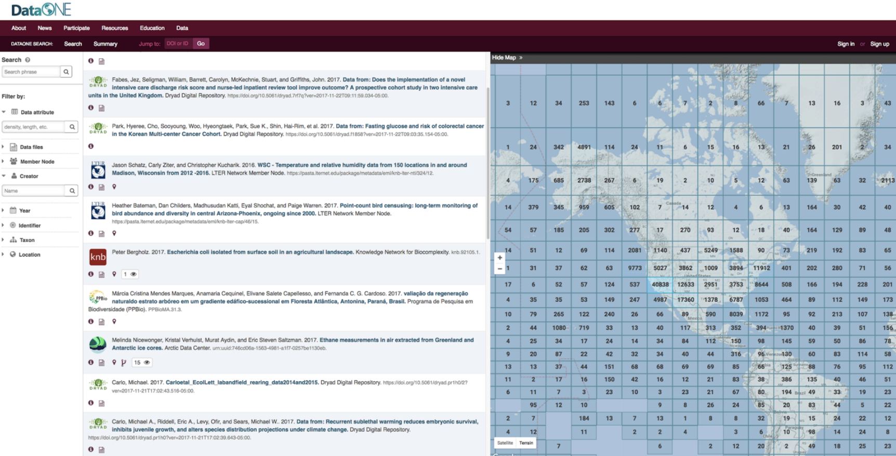Open the Resources menu
This screenshot has width=896, height=456.
(x=115, y=28)
